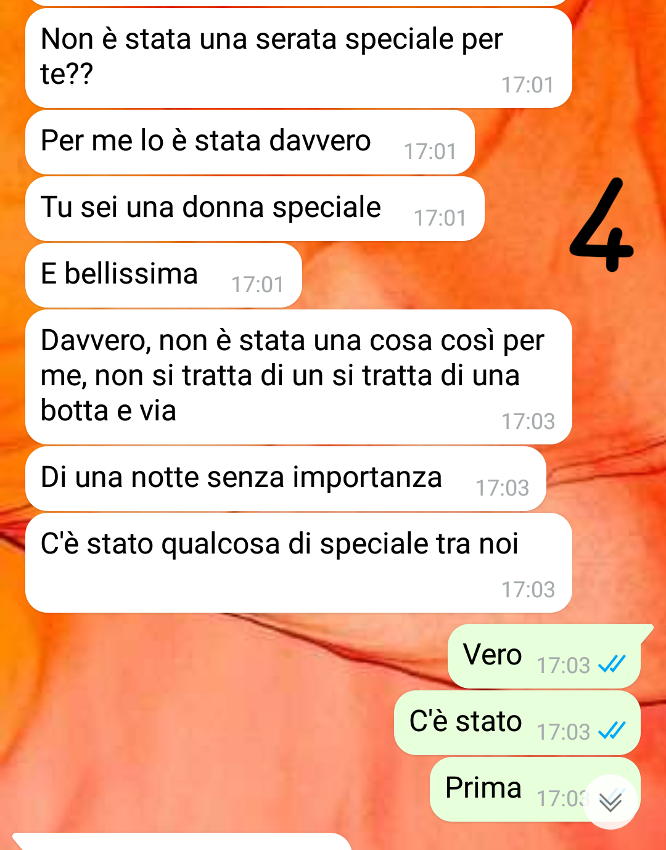This screenshot has height=850, width=666.
Task: Select the 'C'è stato' sent message bubble
Action: pos(517,722)
